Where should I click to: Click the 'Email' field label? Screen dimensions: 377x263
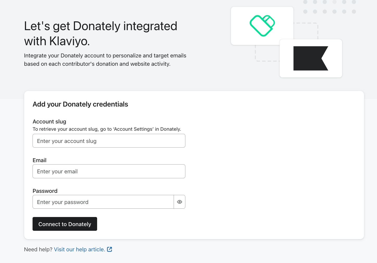click(40, 160)
